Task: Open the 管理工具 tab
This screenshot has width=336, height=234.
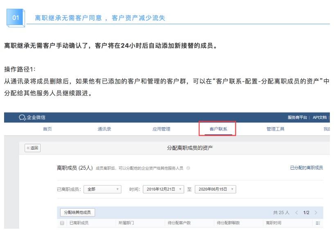Action: tap(275, 129)
